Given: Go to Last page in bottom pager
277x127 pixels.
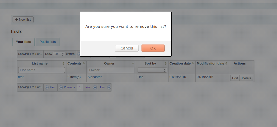Looking at the screenshot, I should [105, 87].
